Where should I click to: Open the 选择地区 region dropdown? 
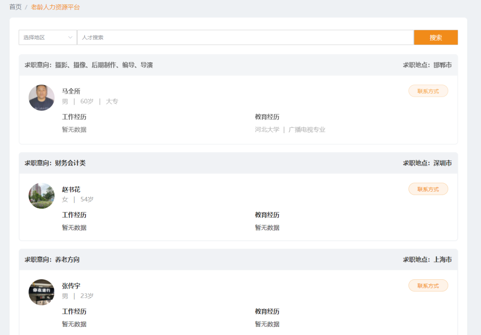pyautogui.click(x=45, y=37)
